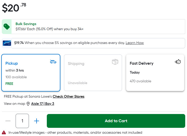Increase quantity with the plus button
This screenshot has height=136, width=187.
pyautogui.click(x=37, y=121)
